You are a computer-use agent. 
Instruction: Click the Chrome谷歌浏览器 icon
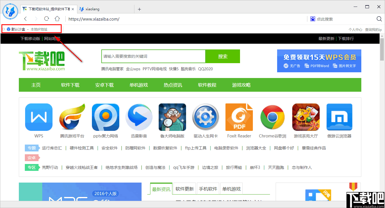[x=272, y=117]
